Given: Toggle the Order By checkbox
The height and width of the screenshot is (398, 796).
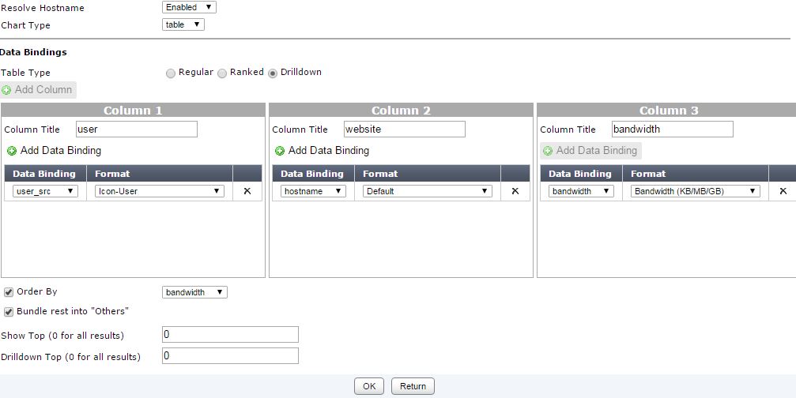Looking at the screenshot, I should tap(9, 292).
